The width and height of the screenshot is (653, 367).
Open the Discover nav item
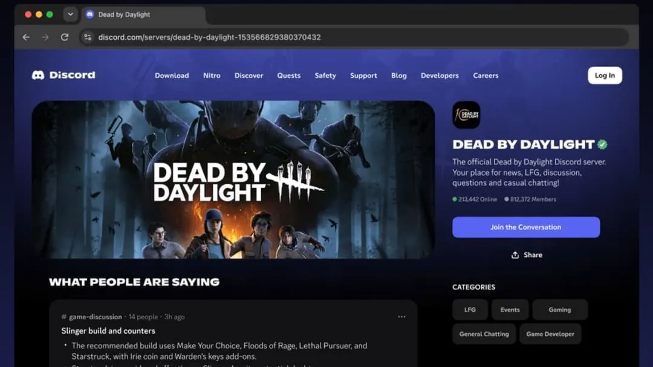coord(249,76)
